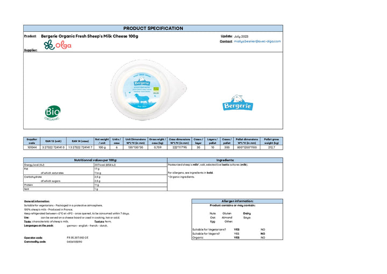387x274 pixels.
Task: Select EAN 13 value 3 27322 724141 0
Action: coord(53,147)
